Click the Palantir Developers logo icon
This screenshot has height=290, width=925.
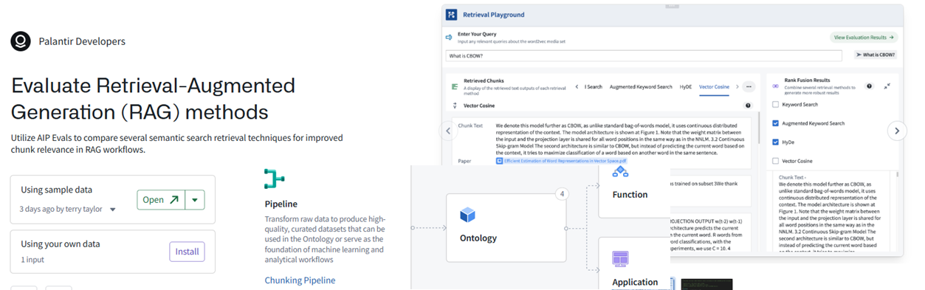[x=20, y=41]
